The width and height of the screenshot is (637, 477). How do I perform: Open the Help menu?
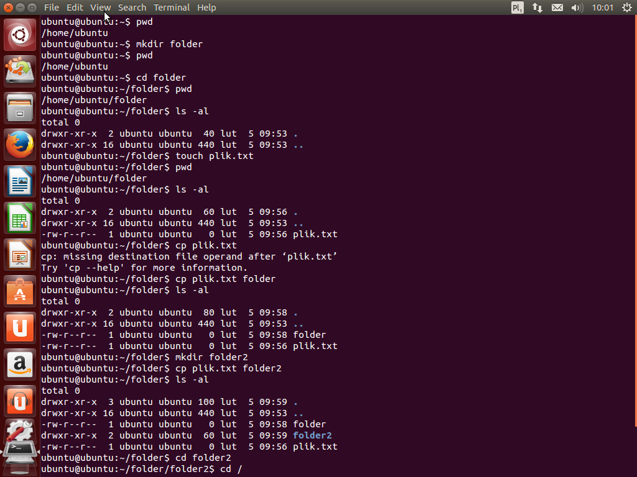coord(207,7)
